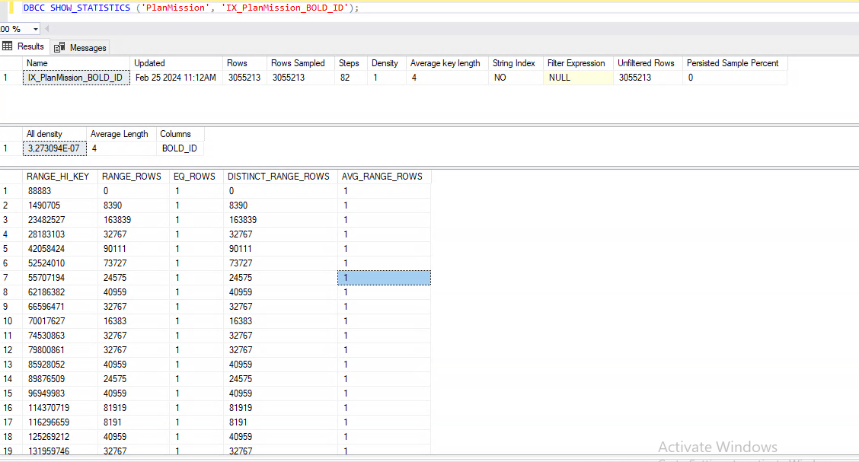Click RANGE_ROWS cell 16383
This screenshot has width=859, height=462.
pyautogui.click(x=134, y=321)
